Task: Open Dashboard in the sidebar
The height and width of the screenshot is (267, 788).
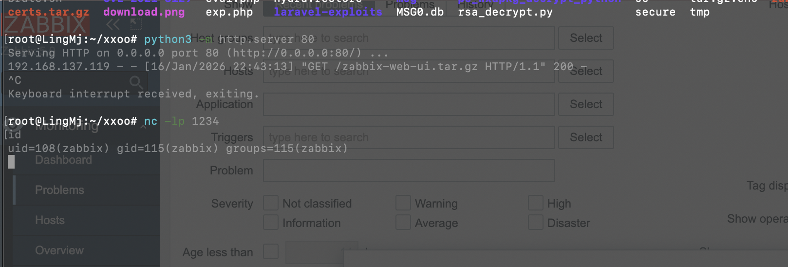Action: click(63, 160)
